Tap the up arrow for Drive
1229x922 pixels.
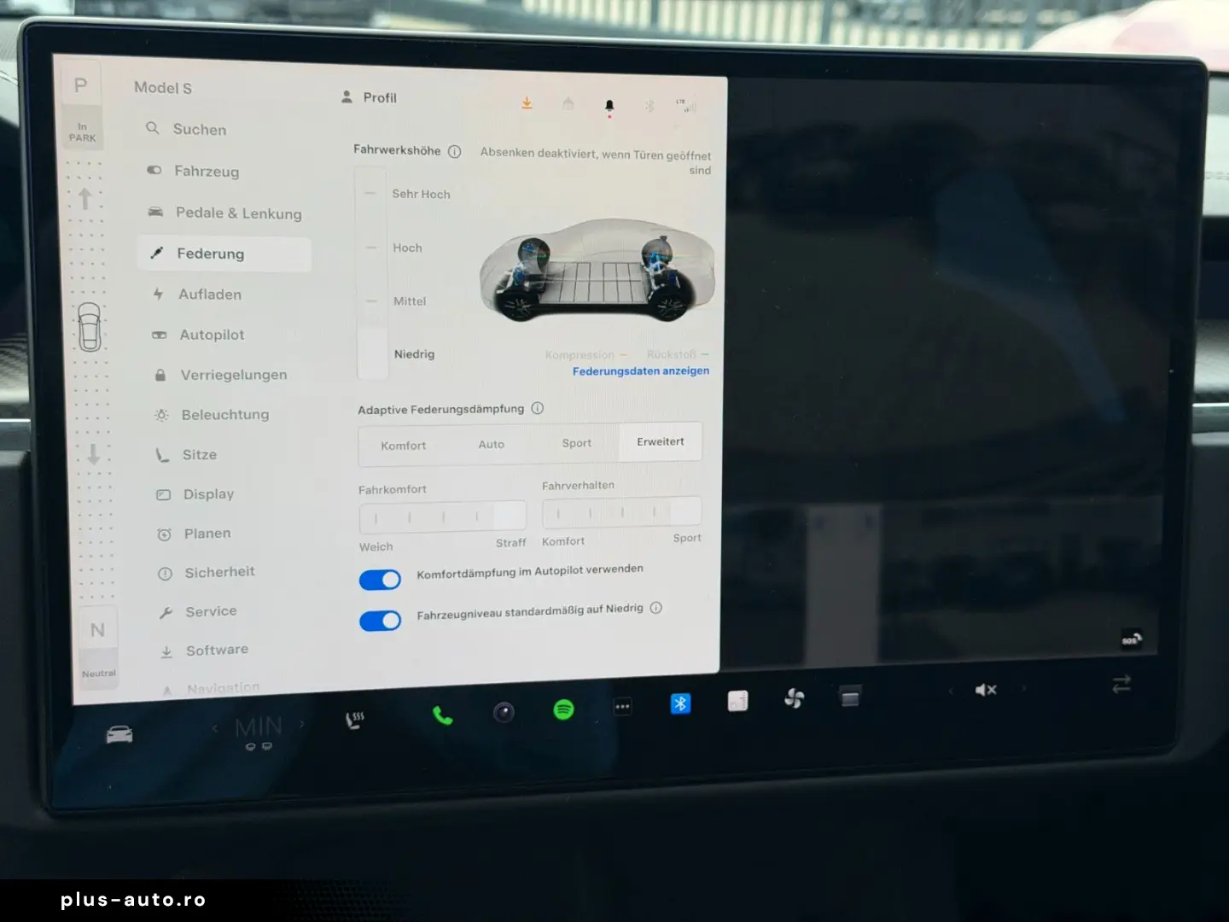(x=84, y=199)
